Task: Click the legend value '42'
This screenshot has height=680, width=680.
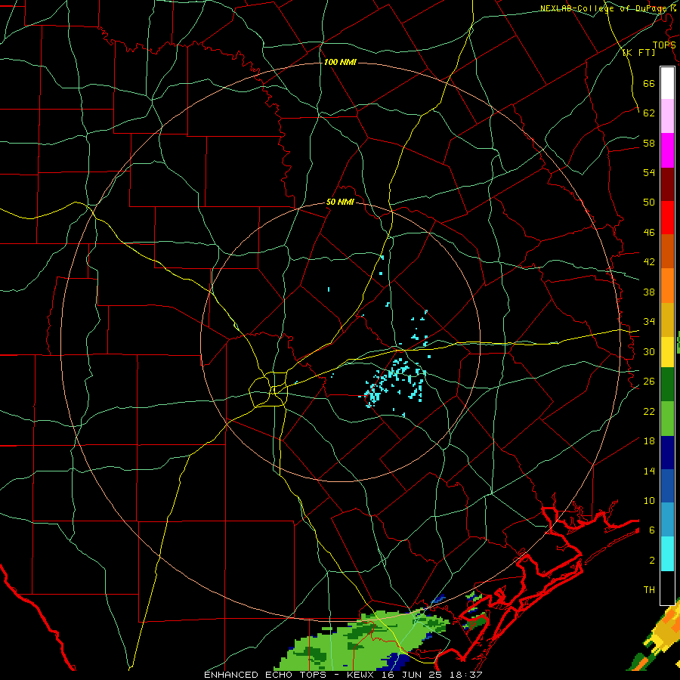Action: (649, 262)
